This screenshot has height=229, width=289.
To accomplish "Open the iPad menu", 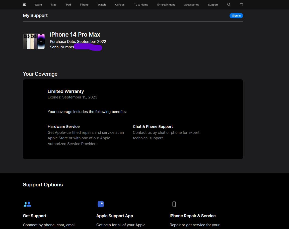I will 68,5.
